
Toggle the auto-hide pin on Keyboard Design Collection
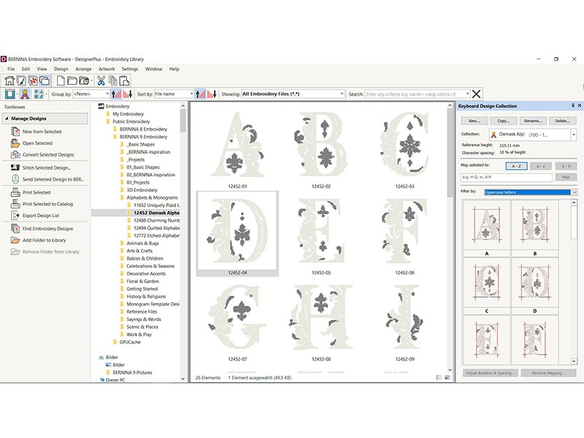click(572, 105)
